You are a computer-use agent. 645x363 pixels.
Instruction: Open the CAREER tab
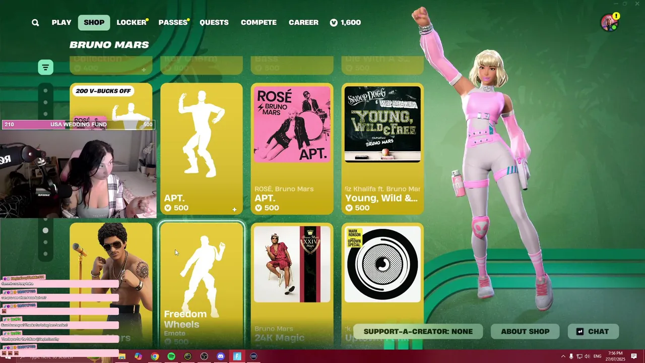pyautogui.click(x=303, y=22)
